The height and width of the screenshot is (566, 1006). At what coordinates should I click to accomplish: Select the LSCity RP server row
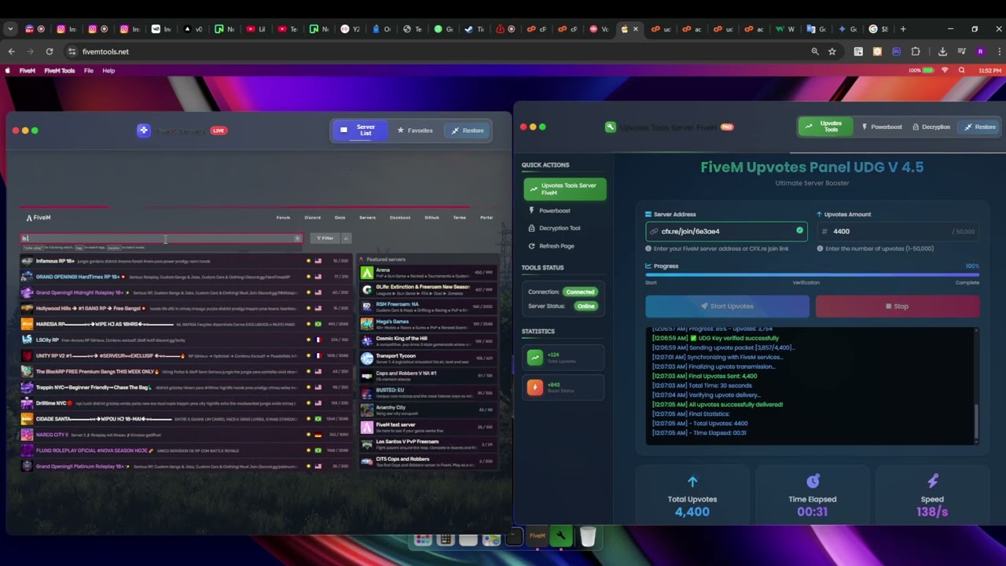[x=187, y=340]
